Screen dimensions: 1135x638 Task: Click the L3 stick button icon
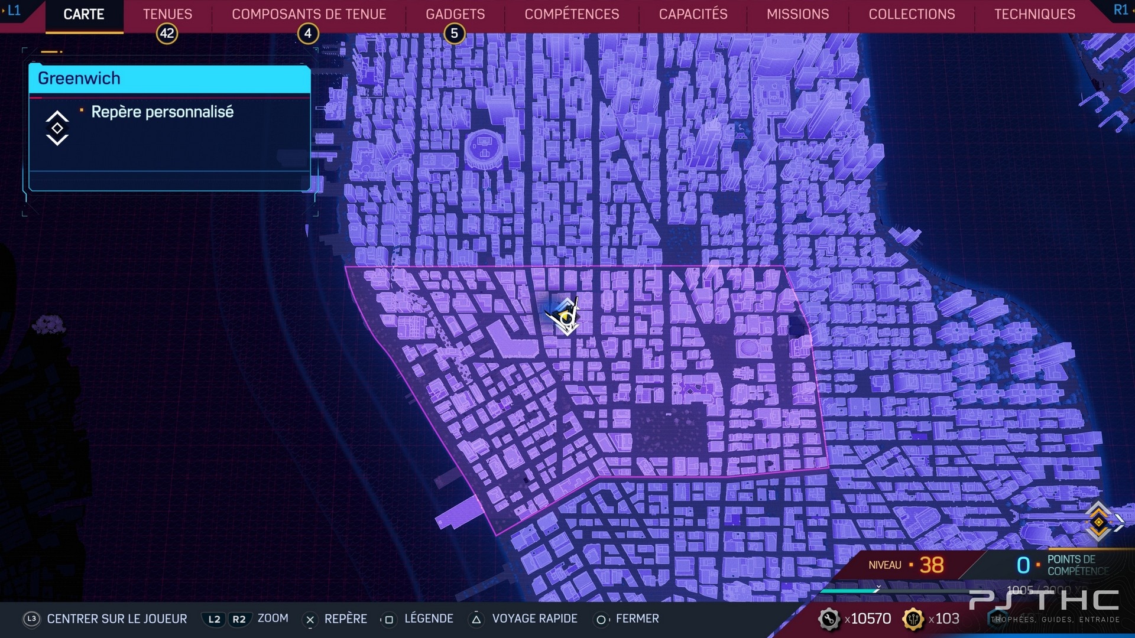[x=31, y=619]
